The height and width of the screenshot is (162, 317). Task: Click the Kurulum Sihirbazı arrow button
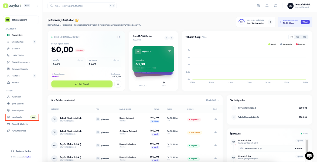tap(270, 22)
